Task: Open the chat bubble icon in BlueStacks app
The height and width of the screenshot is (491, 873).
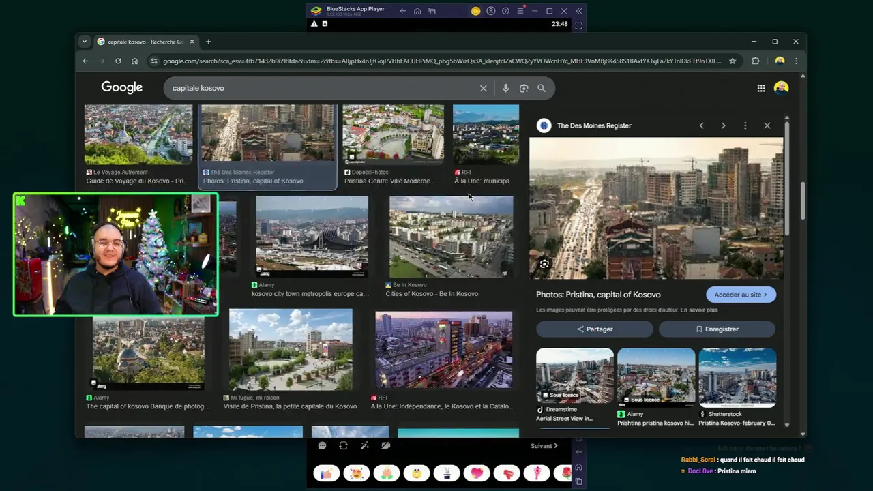Action: point(322,445)
